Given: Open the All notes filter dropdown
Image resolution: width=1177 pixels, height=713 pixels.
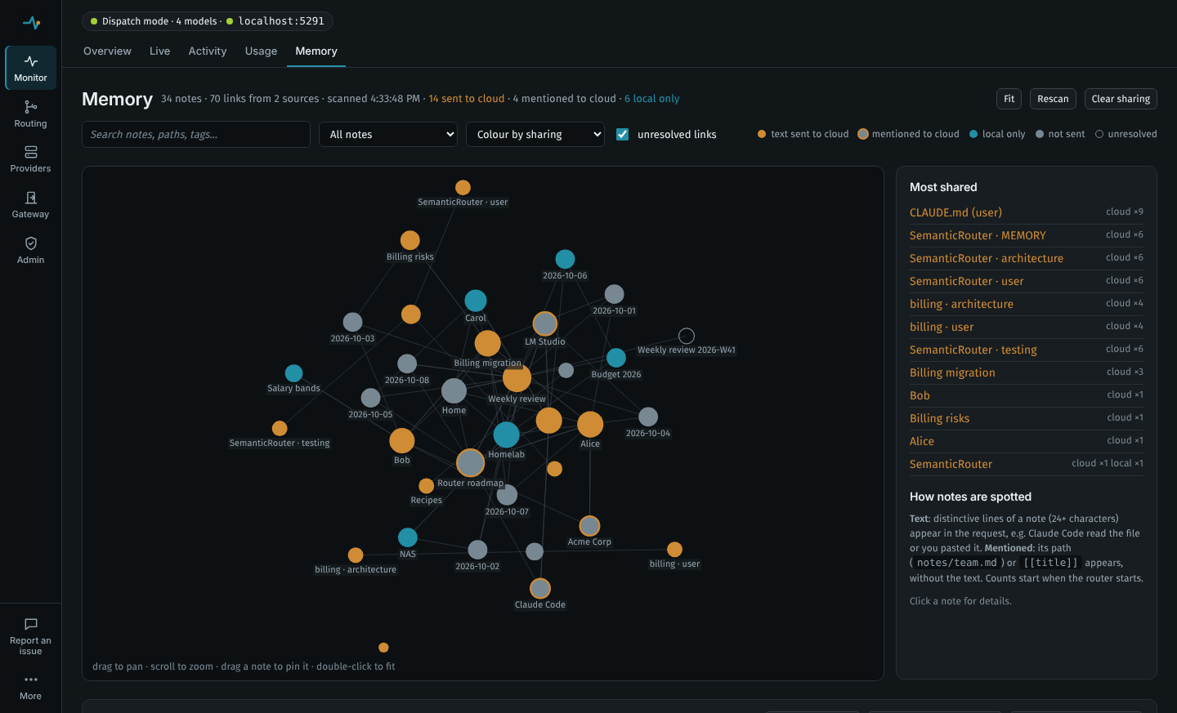Looking at the screenshot, I should click(x=387, y=134).
